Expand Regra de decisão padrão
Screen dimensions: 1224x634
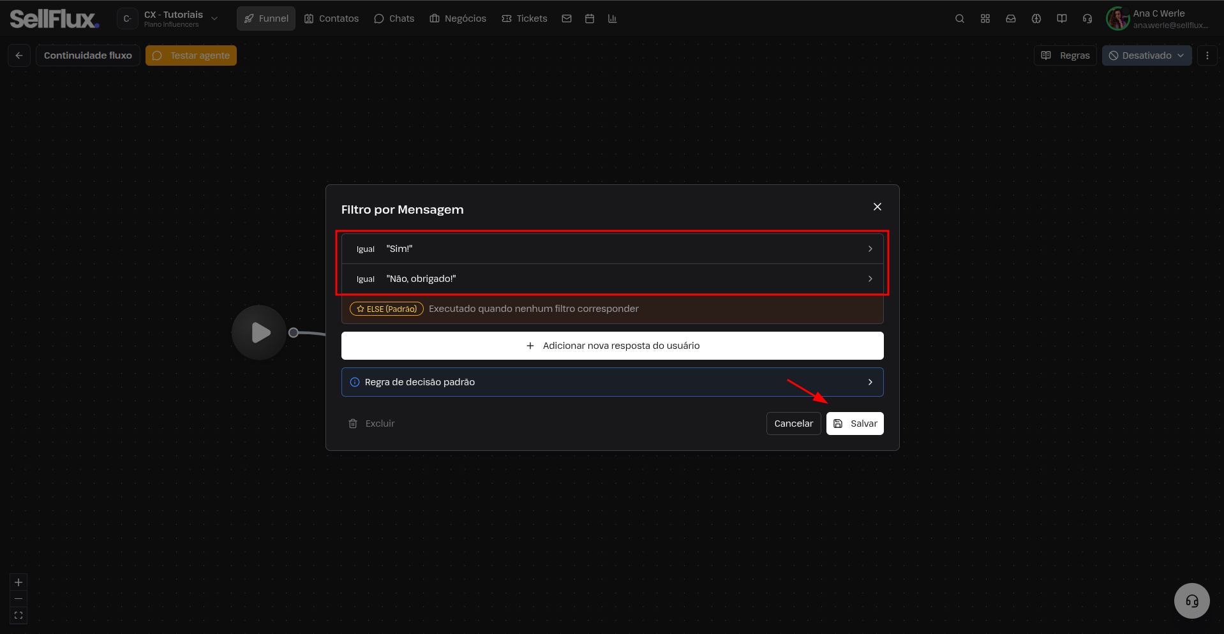point(613,382)
